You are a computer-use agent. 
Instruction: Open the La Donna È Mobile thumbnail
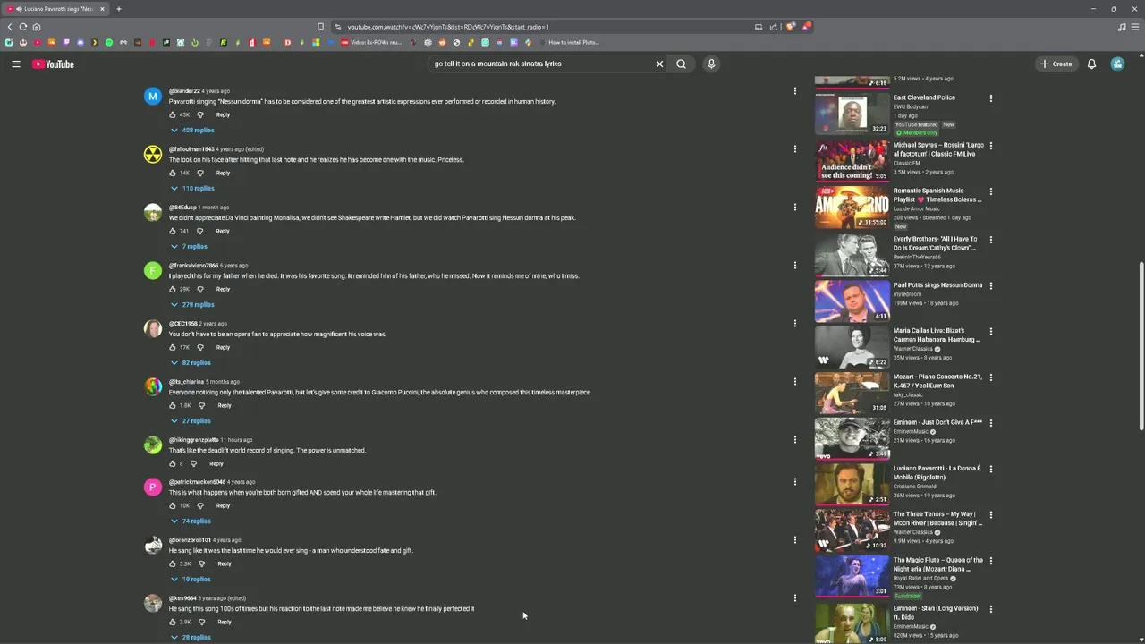[852, 484]
